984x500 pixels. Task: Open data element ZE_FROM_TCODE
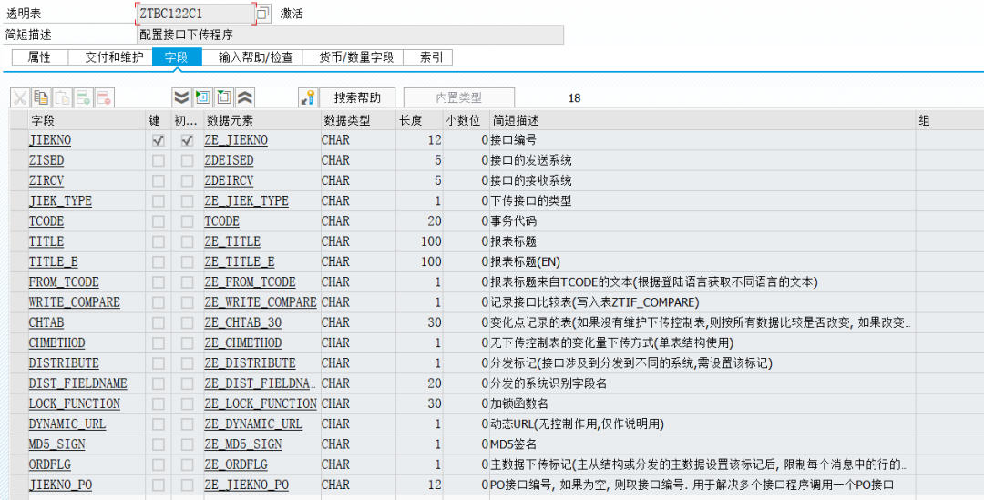coord(250,281)
